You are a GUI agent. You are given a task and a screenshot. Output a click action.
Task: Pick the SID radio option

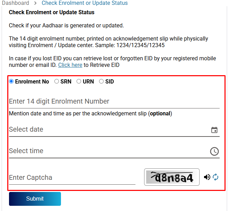[102, 81]
